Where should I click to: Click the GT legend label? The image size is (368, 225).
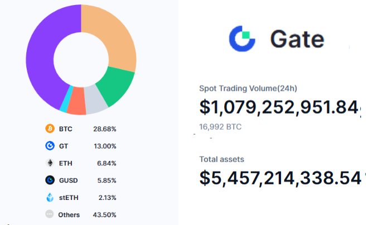[64, 146]
